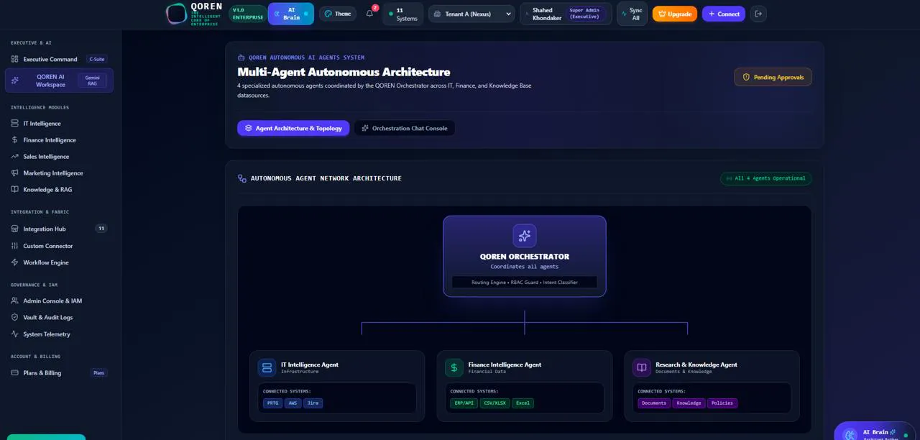Click the All 4 Agents Operational badge

766,178
